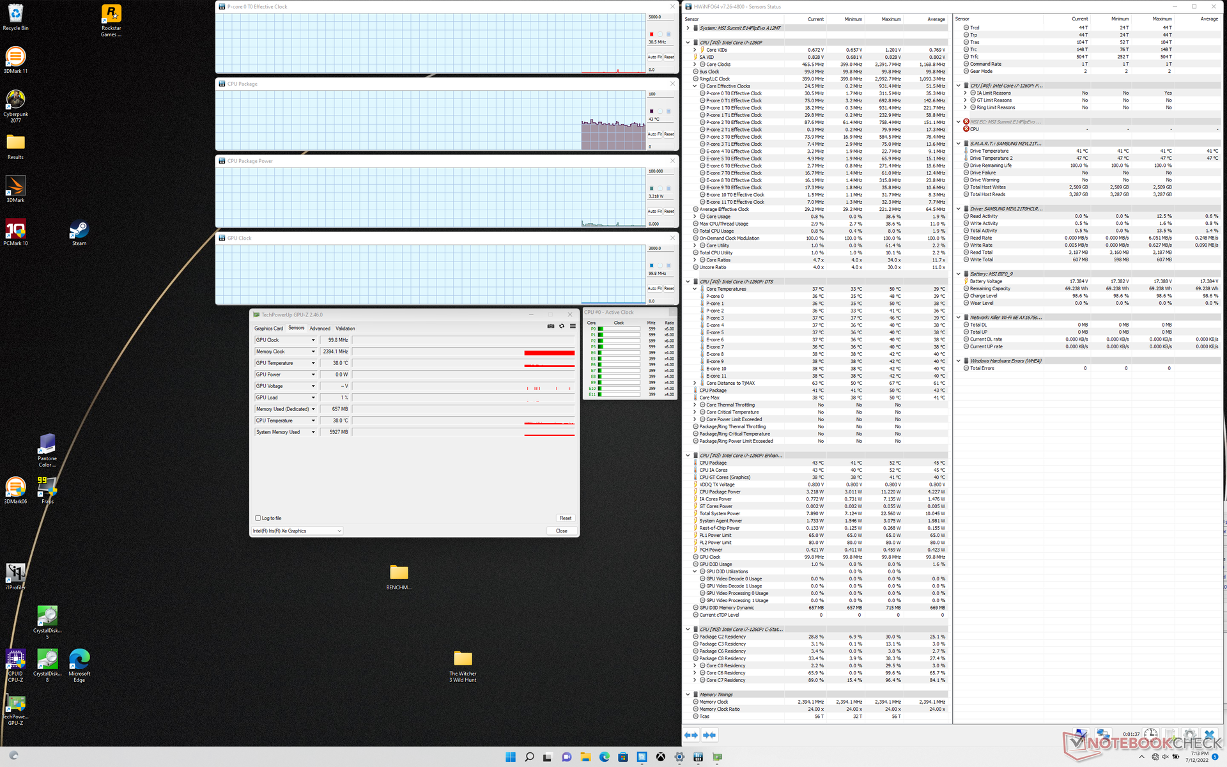This screenshot has width=1227, height=767.
Task: Click the HWiNFO clock timer icon
Action: click(x=1150, y=734)
